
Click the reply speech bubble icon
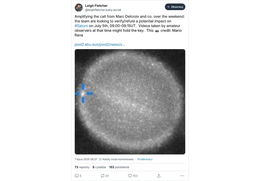click(x=77, y=176)
